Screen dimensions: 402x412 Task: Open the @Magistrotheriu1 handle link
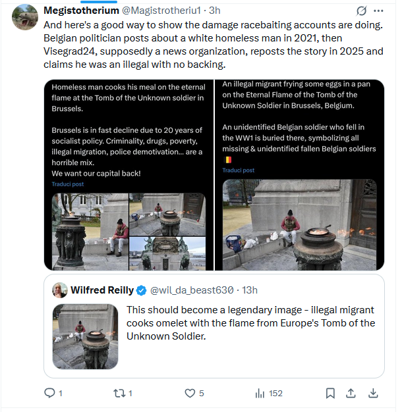(x=161, y=11)
